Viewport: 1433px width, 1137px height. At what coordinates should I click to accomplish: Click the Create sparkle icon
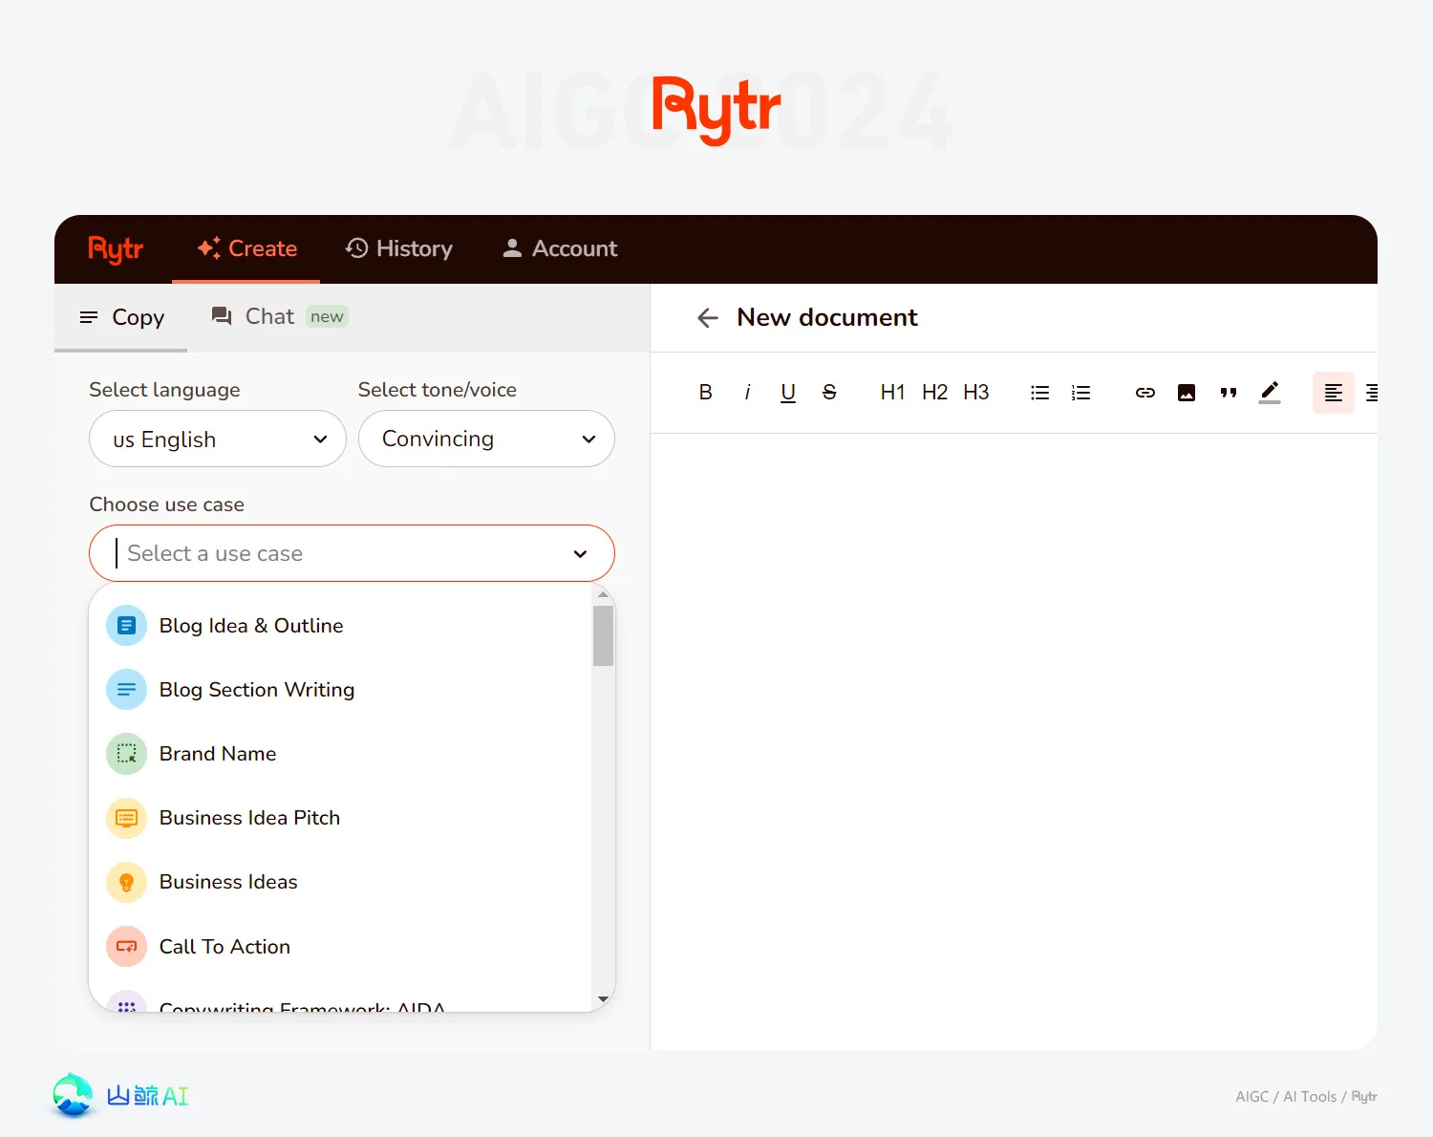point(208,248)
